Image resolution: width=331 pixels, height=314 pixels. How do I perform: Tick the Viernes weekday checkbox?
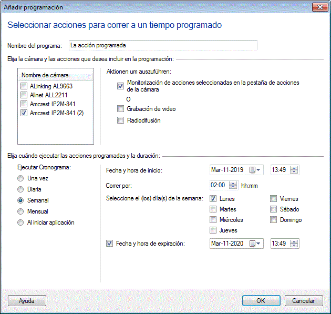pos(274,199)
